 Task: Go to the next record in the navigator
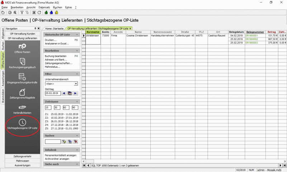[x=281, y=166]
